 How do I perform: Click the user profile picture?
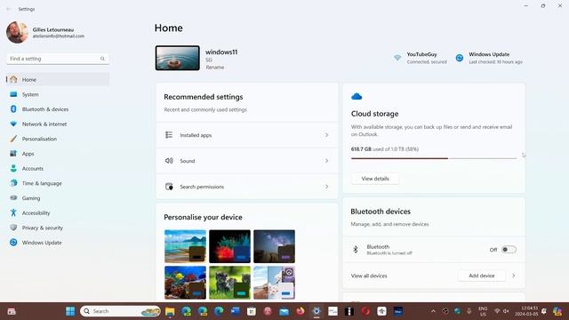tap(17, 32)
